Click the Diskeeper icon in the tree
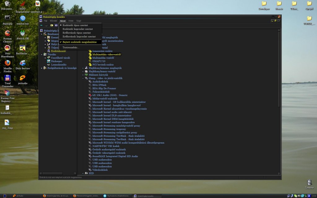Screen dimensions: 317x198 pos(49,61)
